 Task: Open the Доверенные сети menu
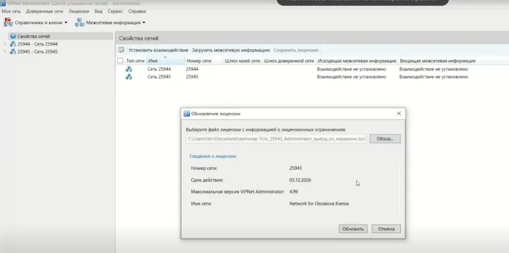(44, 11)
